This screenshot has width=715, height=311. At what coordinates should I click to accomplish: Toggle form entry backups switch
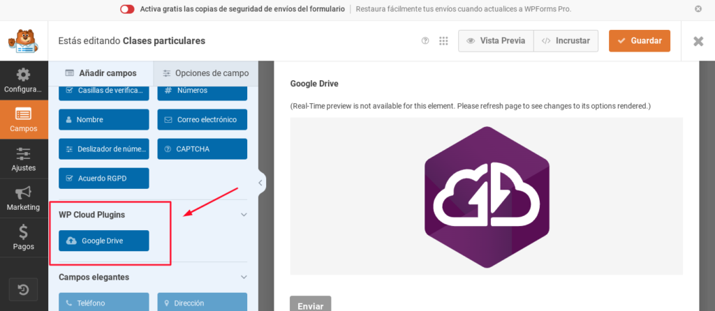point(127,9)
